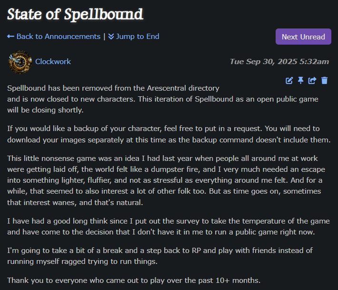The image size is (338, 290).
Task: Click the pipe separator between the navigation links
Action: pyautogui.click(x=104, y=37)
